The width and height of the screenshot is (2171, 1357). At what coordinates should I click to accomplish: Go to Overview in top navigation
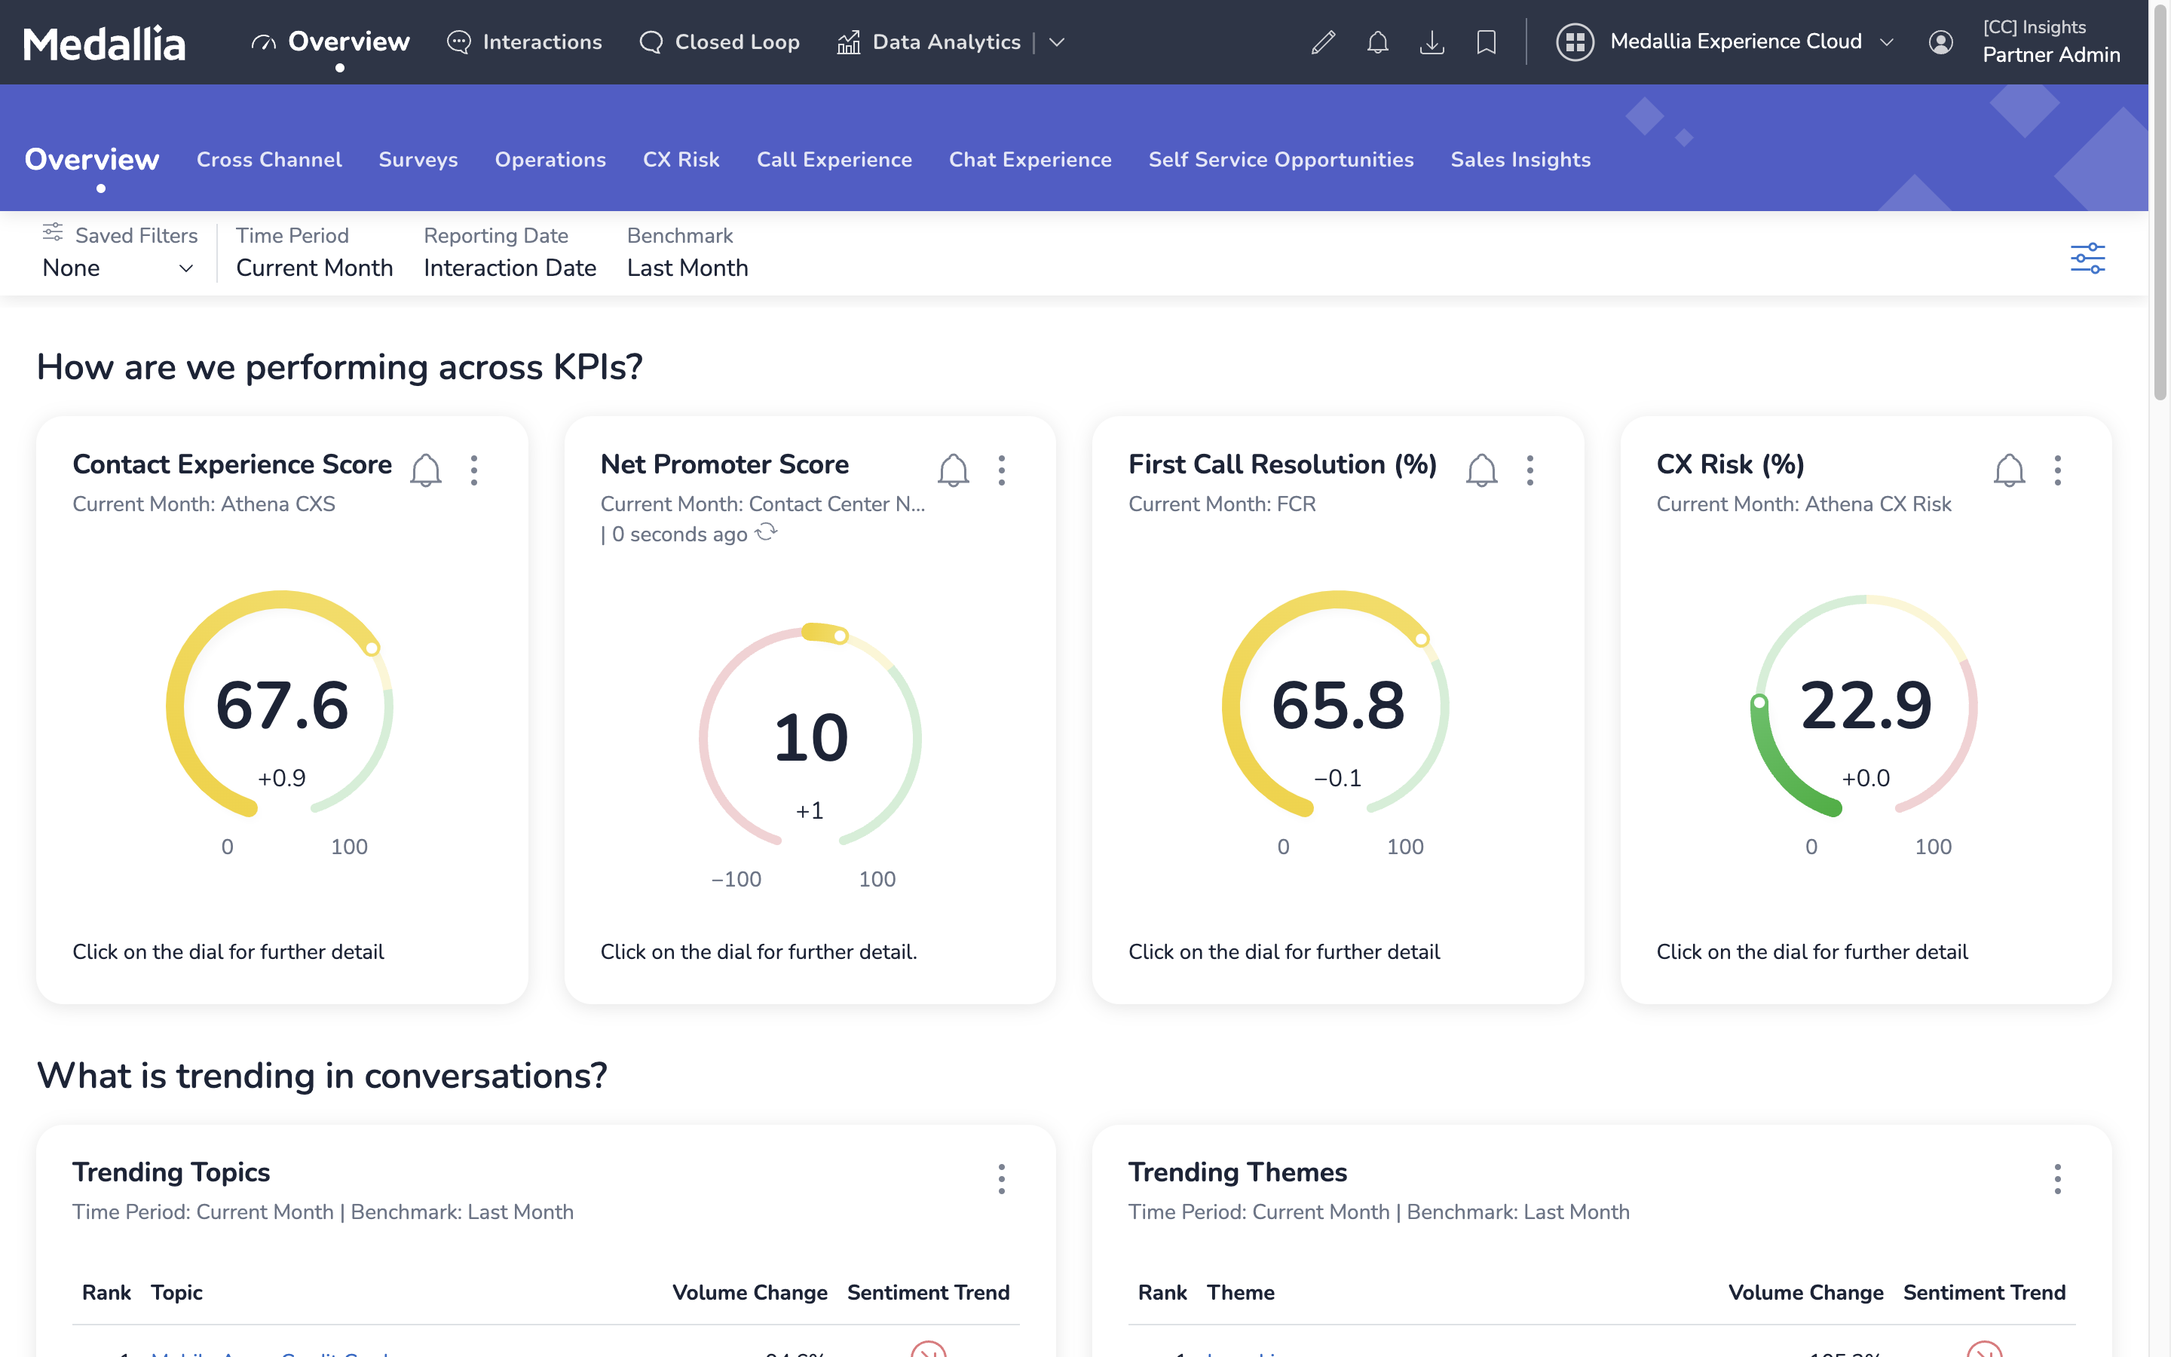[330, 42]
